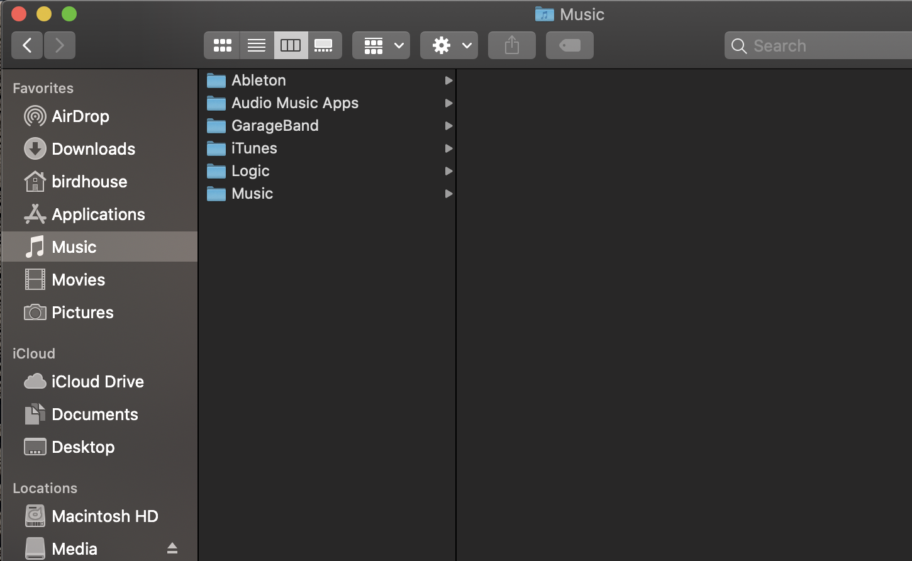Open Downloads from sidebar
The height and width of the screenshot is (561, 912).
(99, 149)
